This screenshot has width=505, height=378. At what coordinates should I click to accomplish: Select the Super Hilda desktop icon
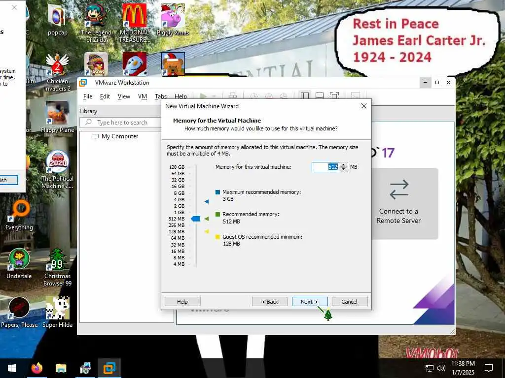[57, 312]
